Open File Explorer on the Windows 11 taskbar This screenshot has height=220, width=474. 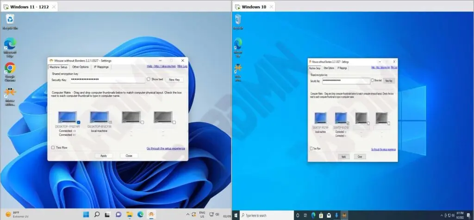pos(130,214)
